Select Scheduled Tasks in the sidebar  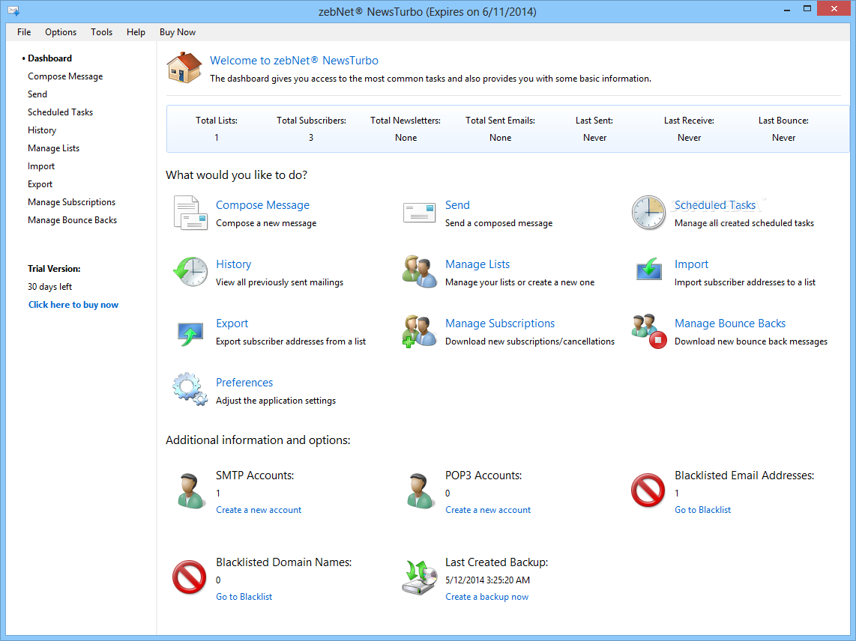click(61, 112)
